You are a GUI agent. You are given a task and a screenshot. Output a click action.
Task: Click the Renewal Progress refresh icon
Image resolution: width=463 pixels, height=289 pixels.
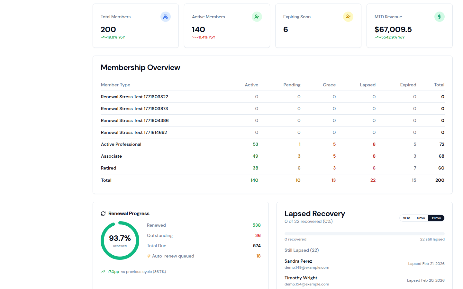103,214
